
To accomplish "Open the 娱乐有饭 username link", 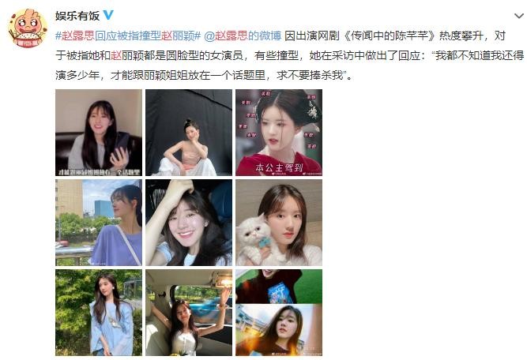I will 77,16.
